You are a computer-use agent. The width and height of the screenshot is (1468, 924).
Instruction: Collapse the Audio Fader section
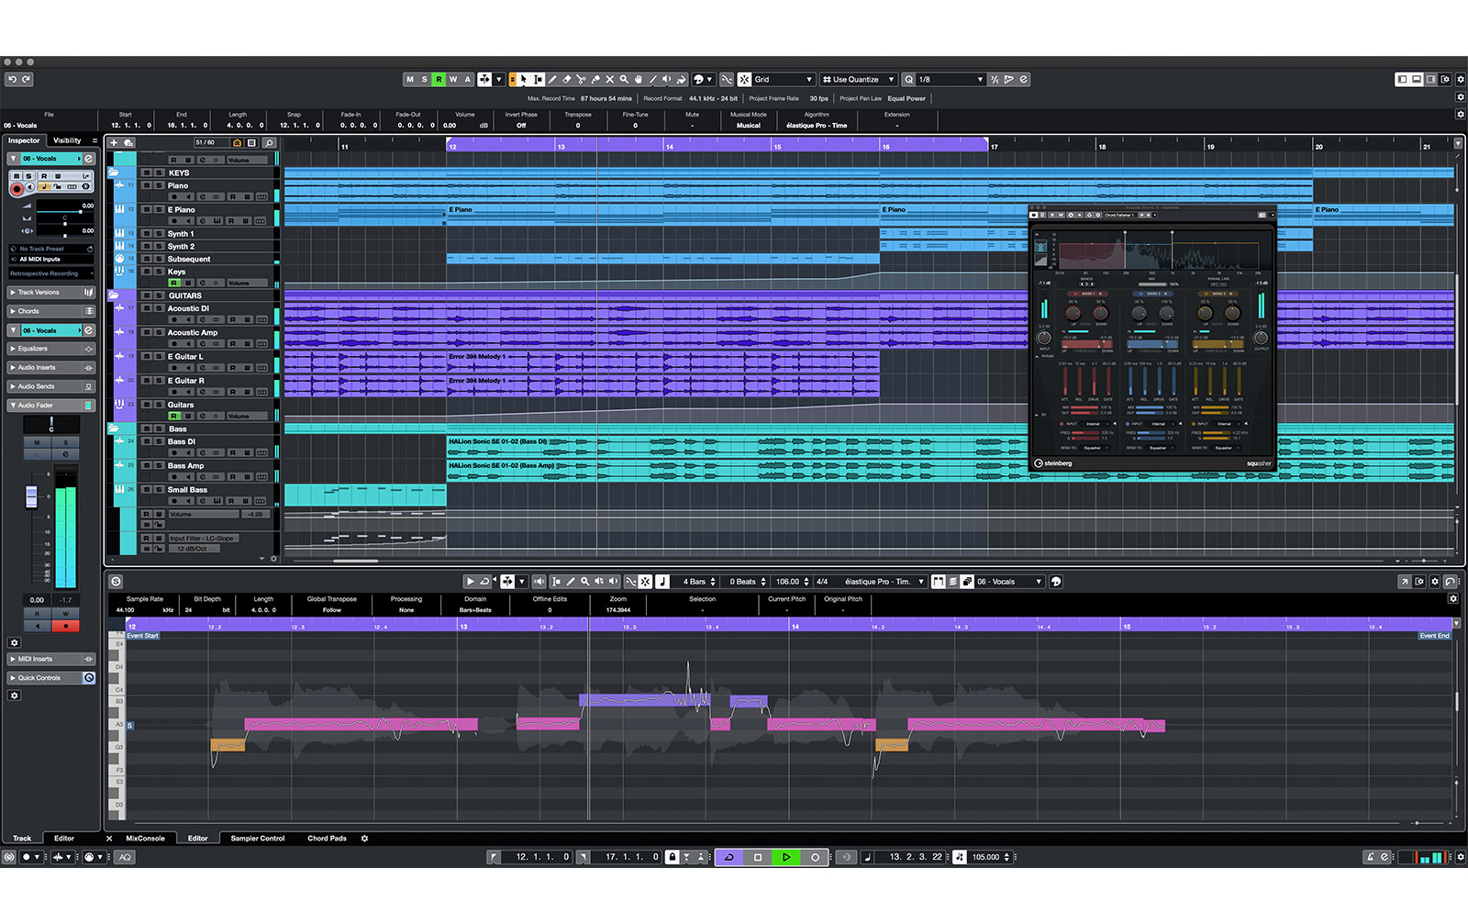coord(52,405)
